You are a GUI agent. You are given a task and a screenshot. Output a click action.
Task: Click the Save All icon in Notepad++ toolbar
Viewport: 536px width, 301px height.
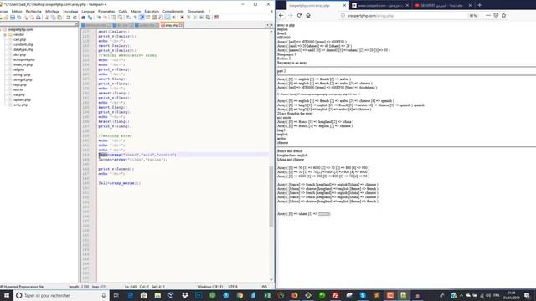(x=19, y=18)
